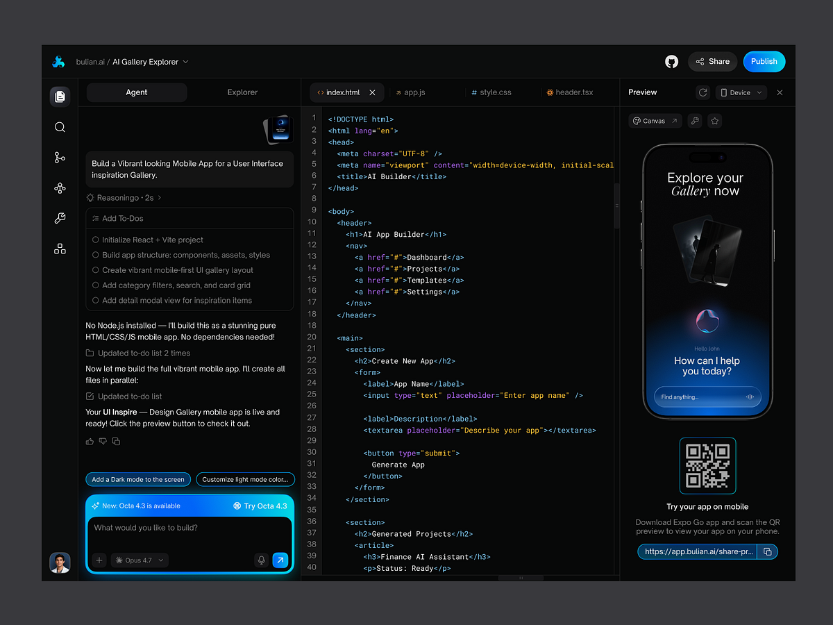The image size is (833, 625).
Task: Choose 'Add a Dark mode to the screen' suggestion
Action: point(138,479)
